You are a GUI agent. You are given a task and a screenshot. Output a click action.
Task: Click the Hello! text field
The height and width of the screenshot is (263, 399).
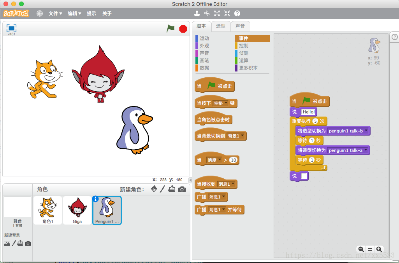click(x=308, y=112)
